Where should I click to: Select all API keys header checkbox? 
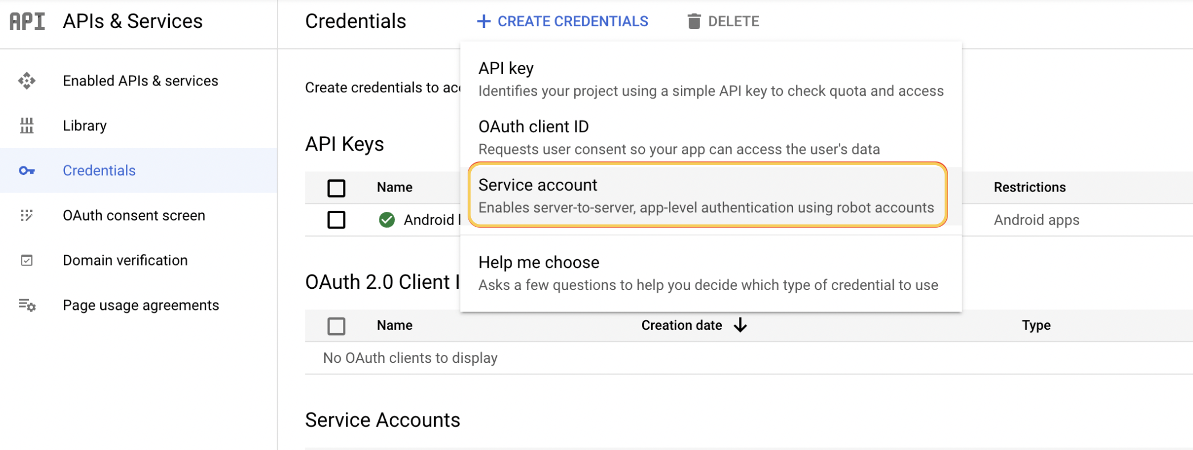click(x=336, y=188)
